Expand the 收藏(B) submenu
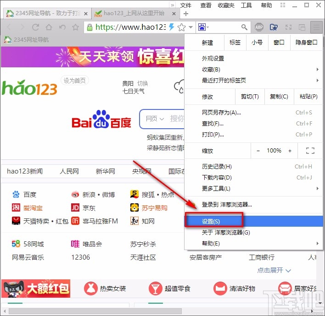325x316 pixels. click(x=253, y=70)
